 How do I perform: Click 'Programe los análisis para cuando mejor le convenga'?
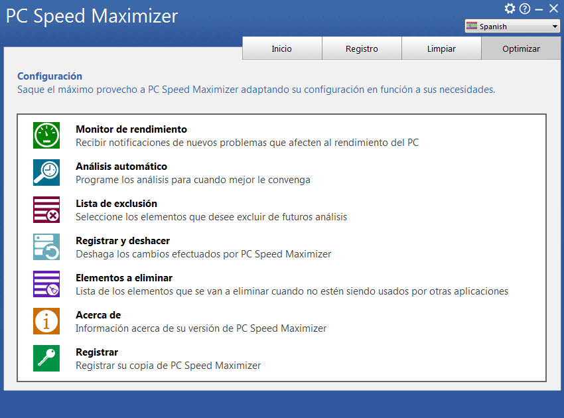pyautogui.click(x=193, y=180)
